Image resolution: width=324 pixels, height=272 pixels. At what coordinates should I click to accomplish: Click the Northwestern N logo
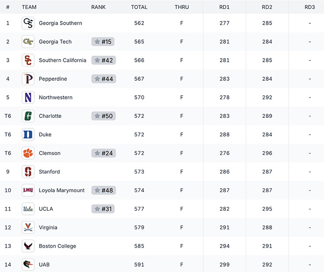pyautogui.click(x=28, y=97)
